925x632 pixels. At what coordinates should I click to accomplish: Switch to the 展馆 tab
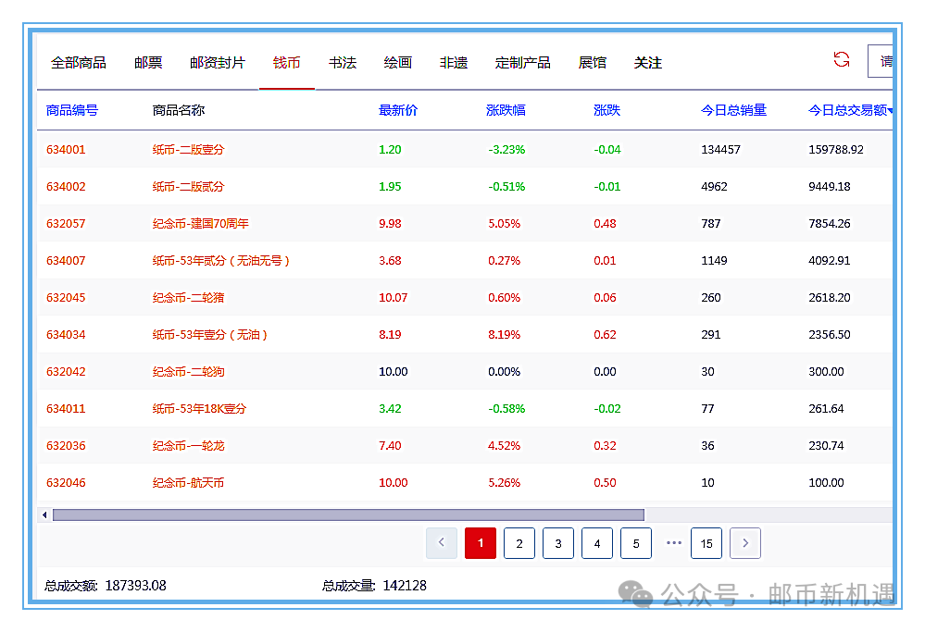593,63
